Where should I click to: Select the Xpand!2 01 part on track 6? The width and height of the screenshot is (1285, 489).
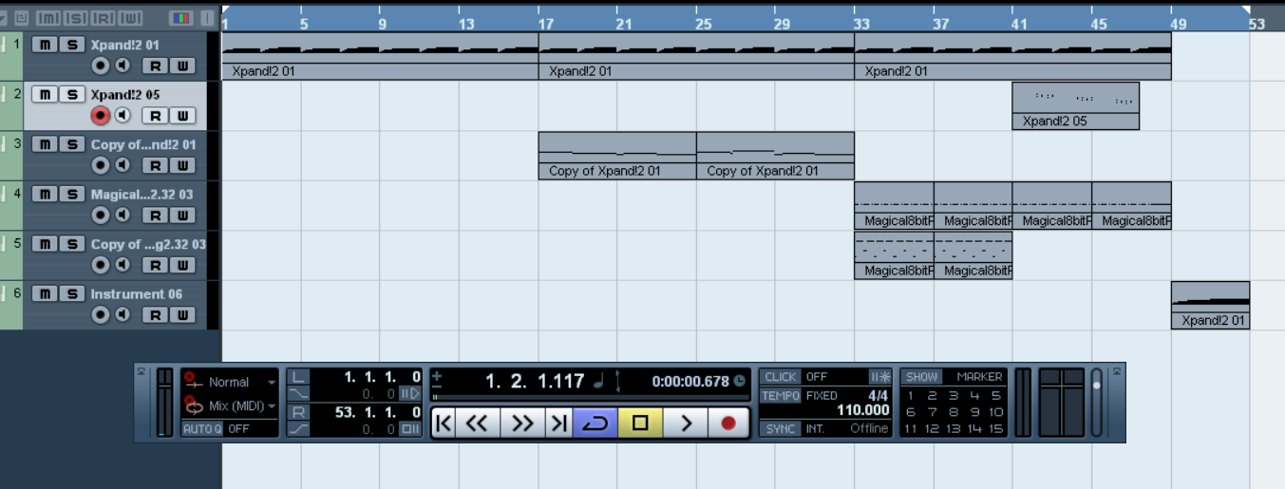pyautogui.click(x=1210, y=305)
